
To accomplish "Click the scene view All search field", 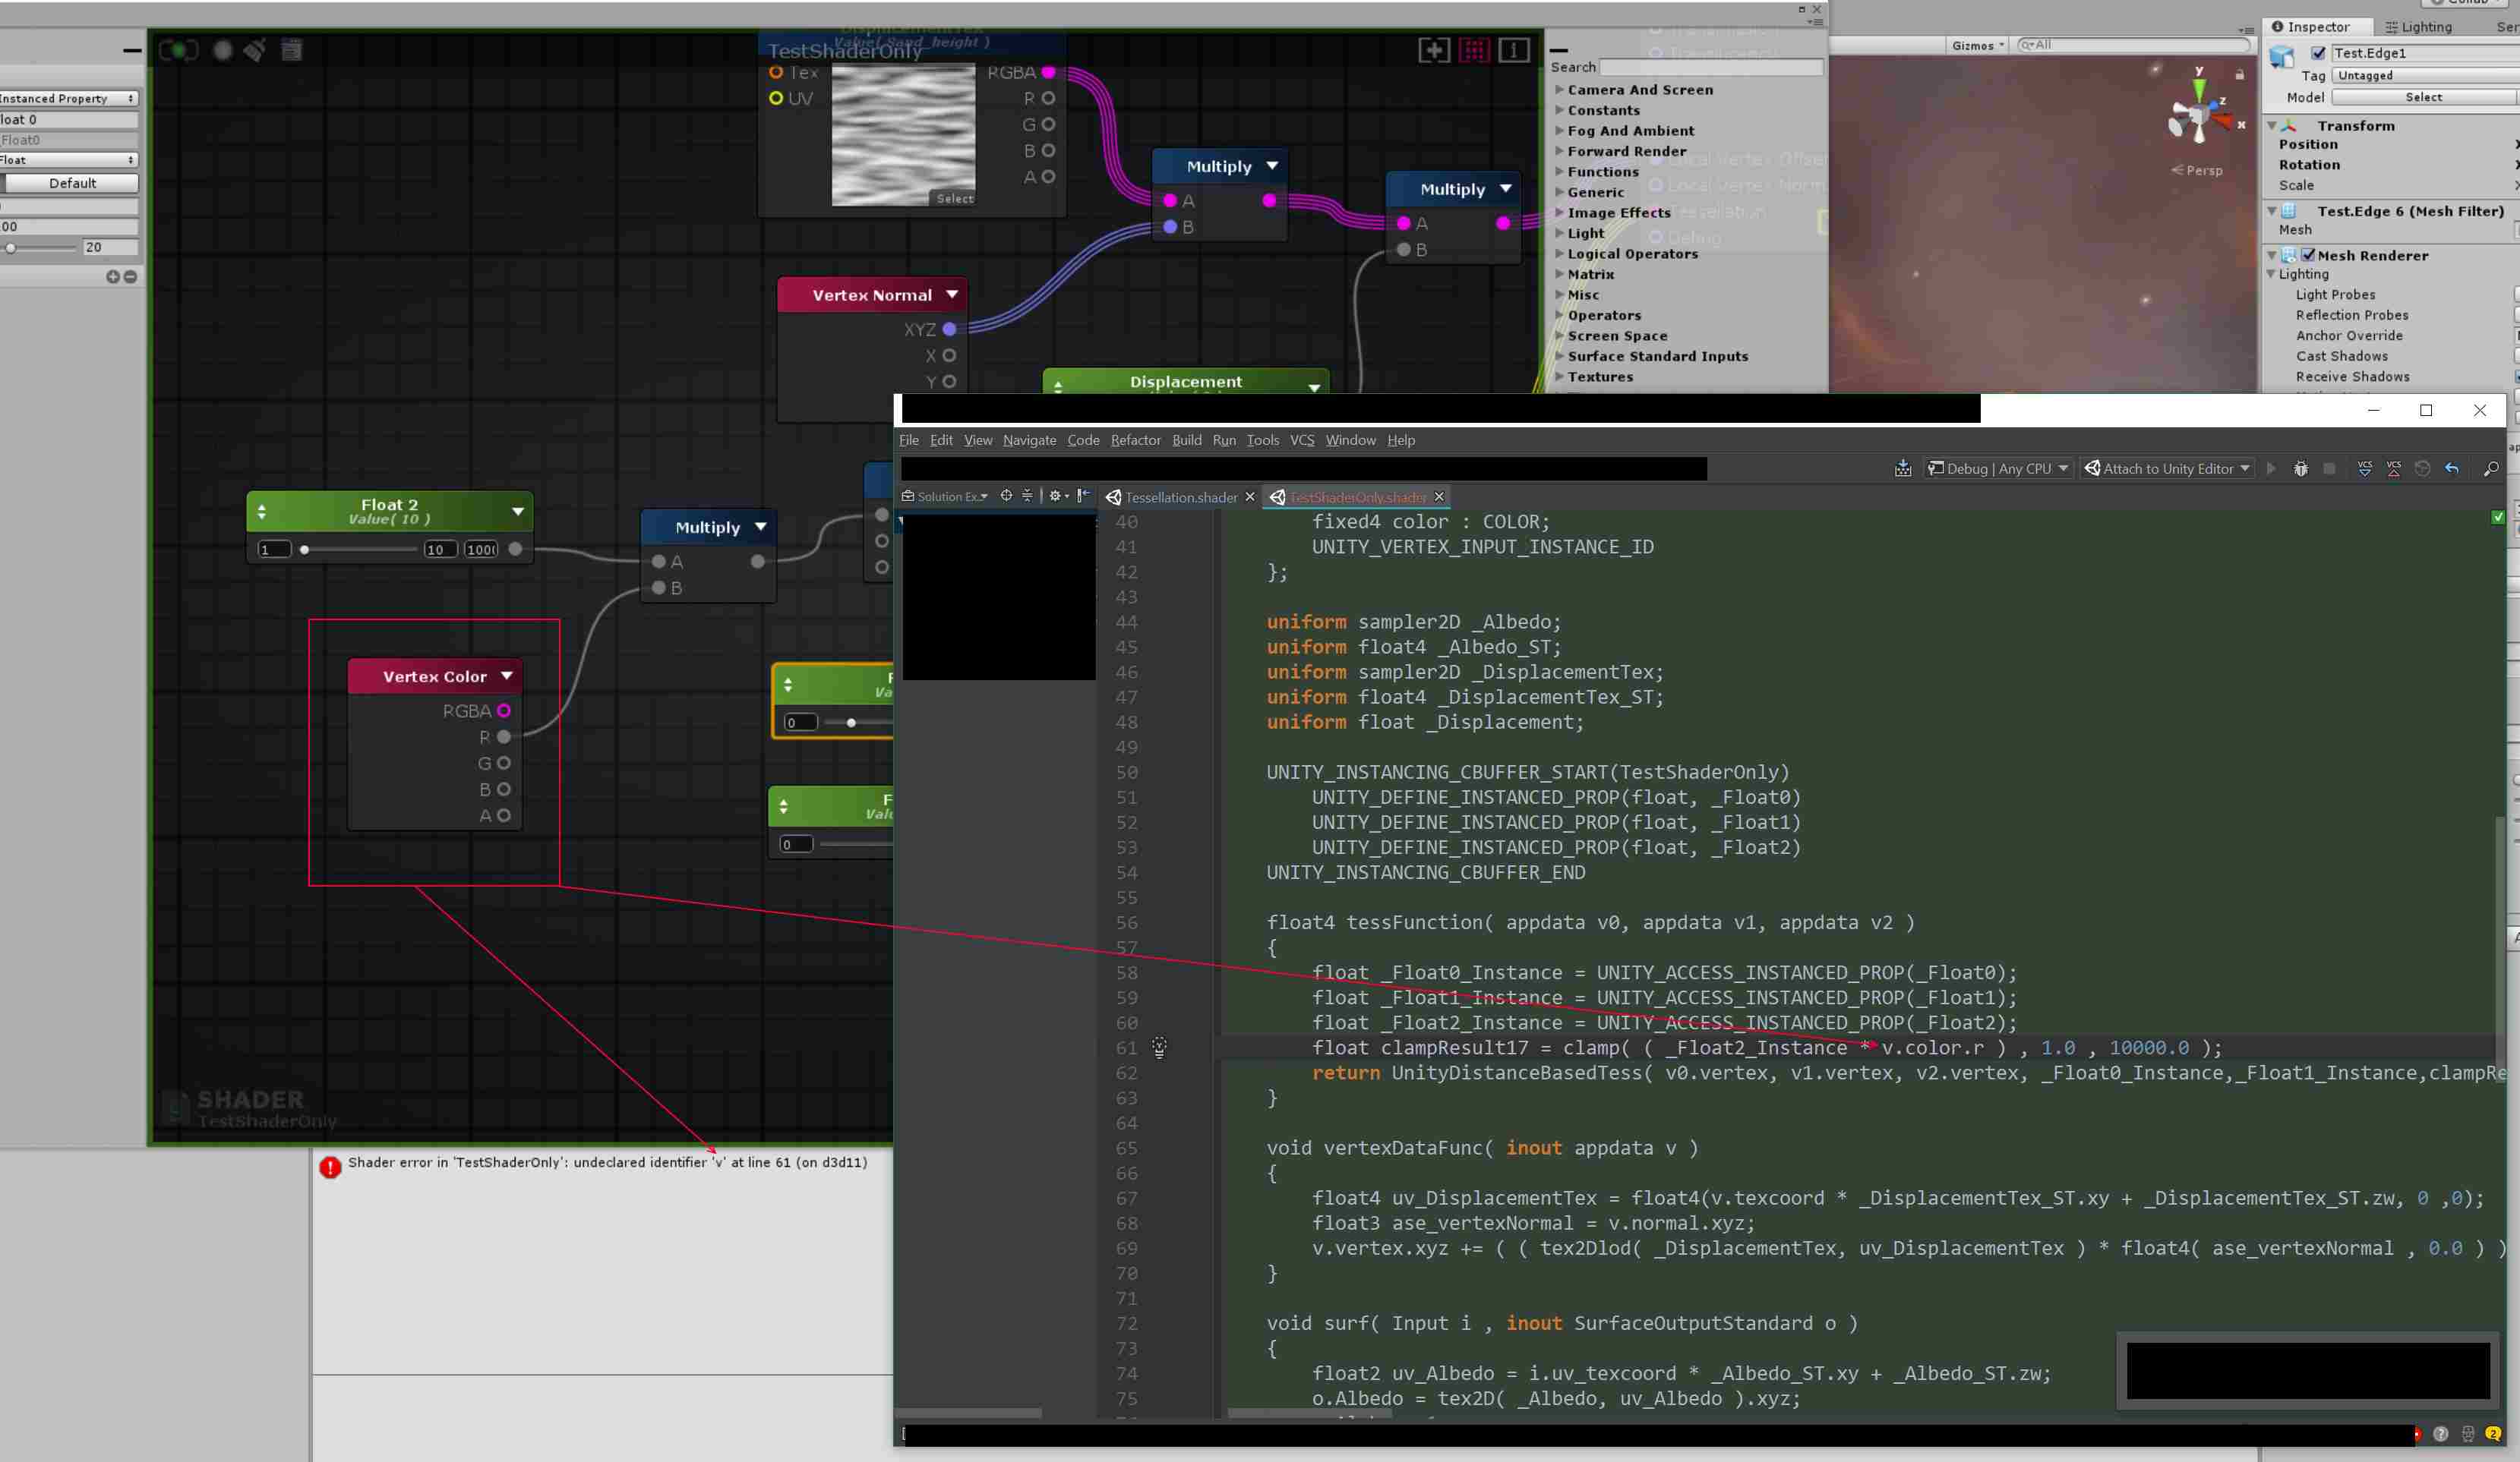I will click(x=2133, y=45).
